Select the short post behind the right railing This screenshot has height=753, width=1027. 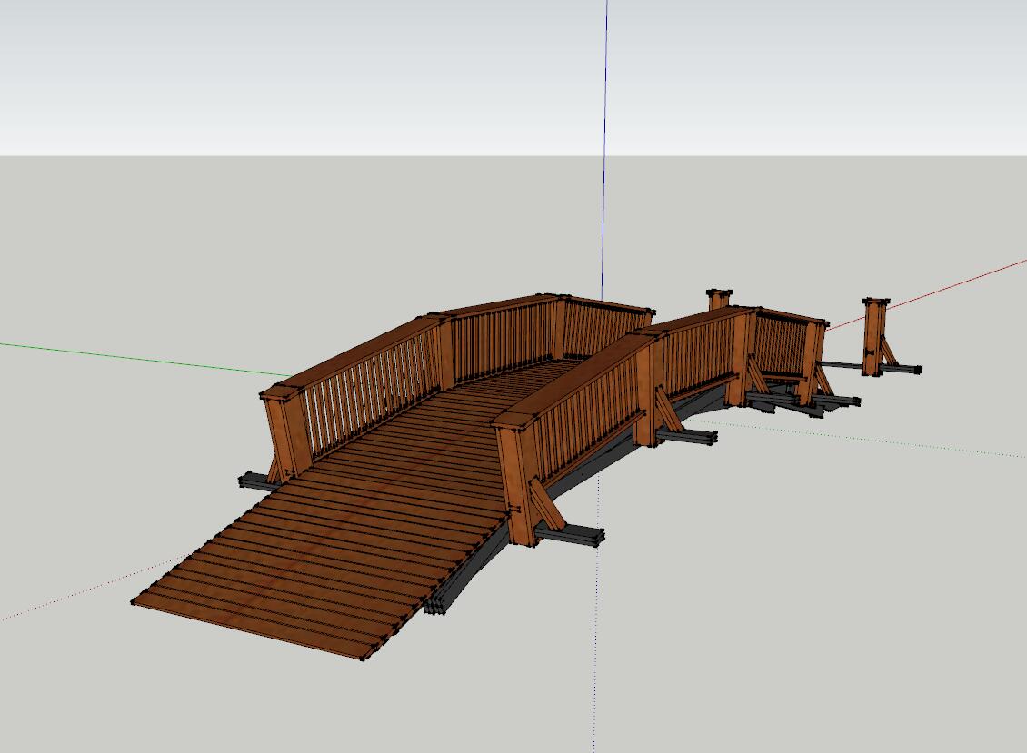719,299
